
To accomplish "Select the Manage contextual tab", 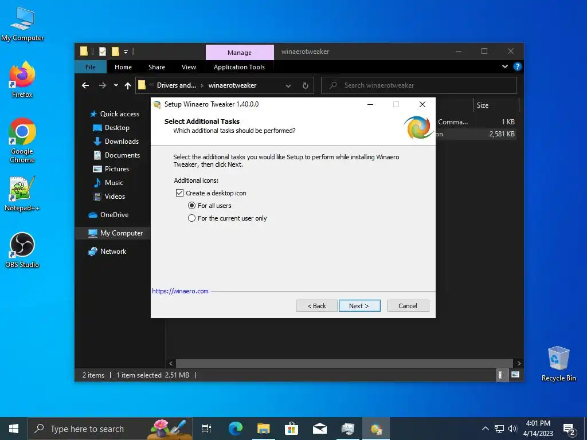I will click(240, 52).
